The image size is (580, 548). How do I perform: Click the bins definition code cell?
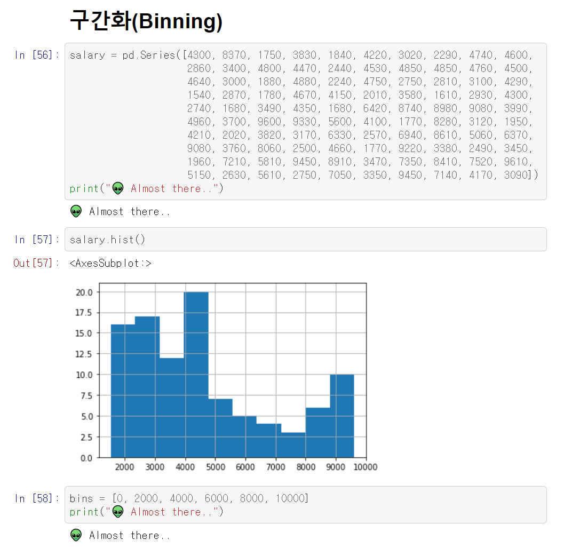(306, 505)
